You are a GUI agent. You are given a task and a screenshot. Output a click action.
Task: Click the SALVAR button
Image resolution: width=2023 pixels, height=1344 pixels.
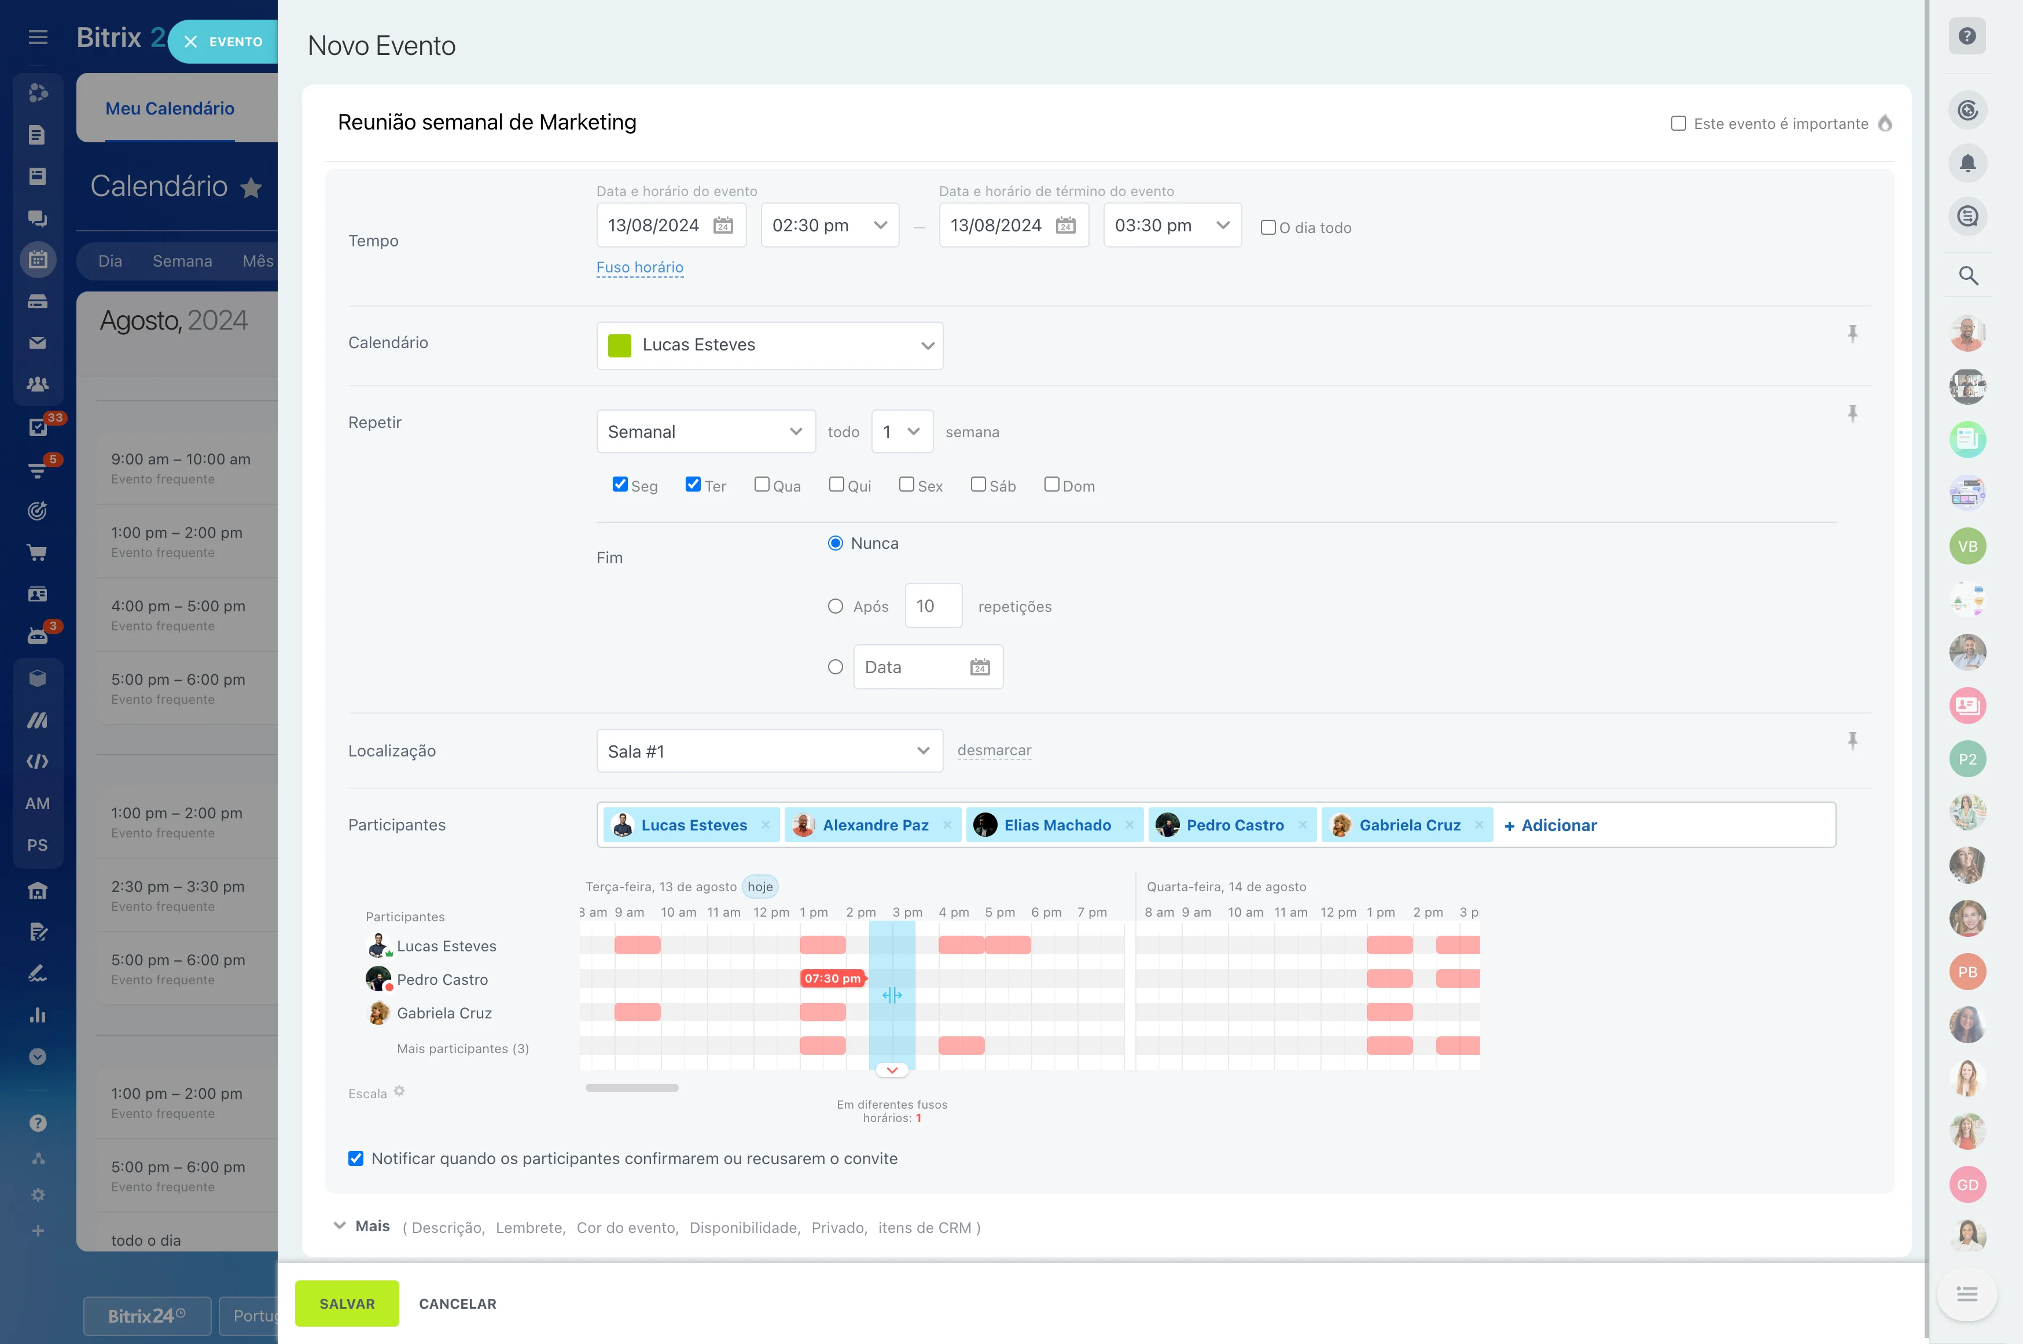click(347, 1303)
